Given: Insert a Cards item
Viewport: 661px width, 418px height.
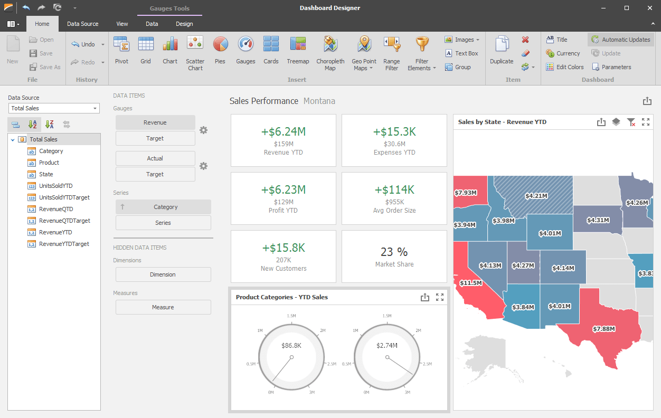Looking at the screenshot, I should click(271, 53).
